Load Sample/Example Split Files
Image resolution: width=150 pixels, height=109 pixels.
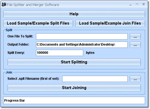(x=38, y=23)
